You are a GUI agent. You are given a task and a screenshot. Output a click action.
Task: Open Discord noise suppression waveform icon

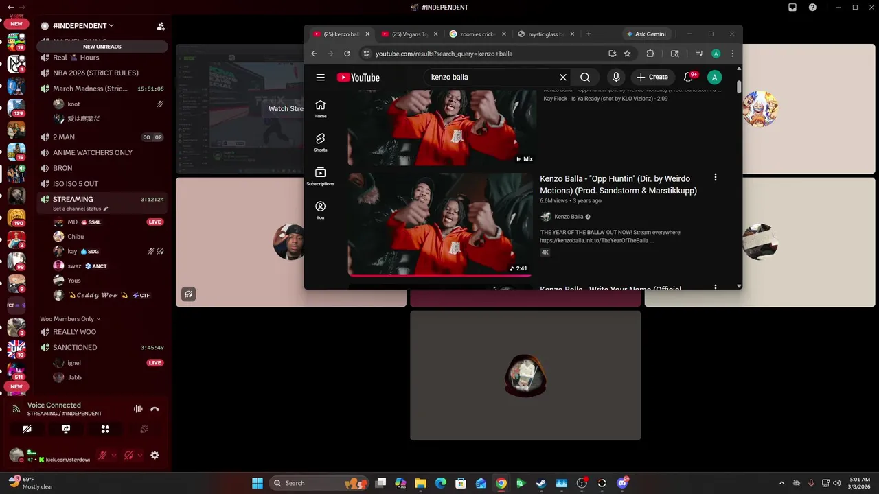pos(138,409)
